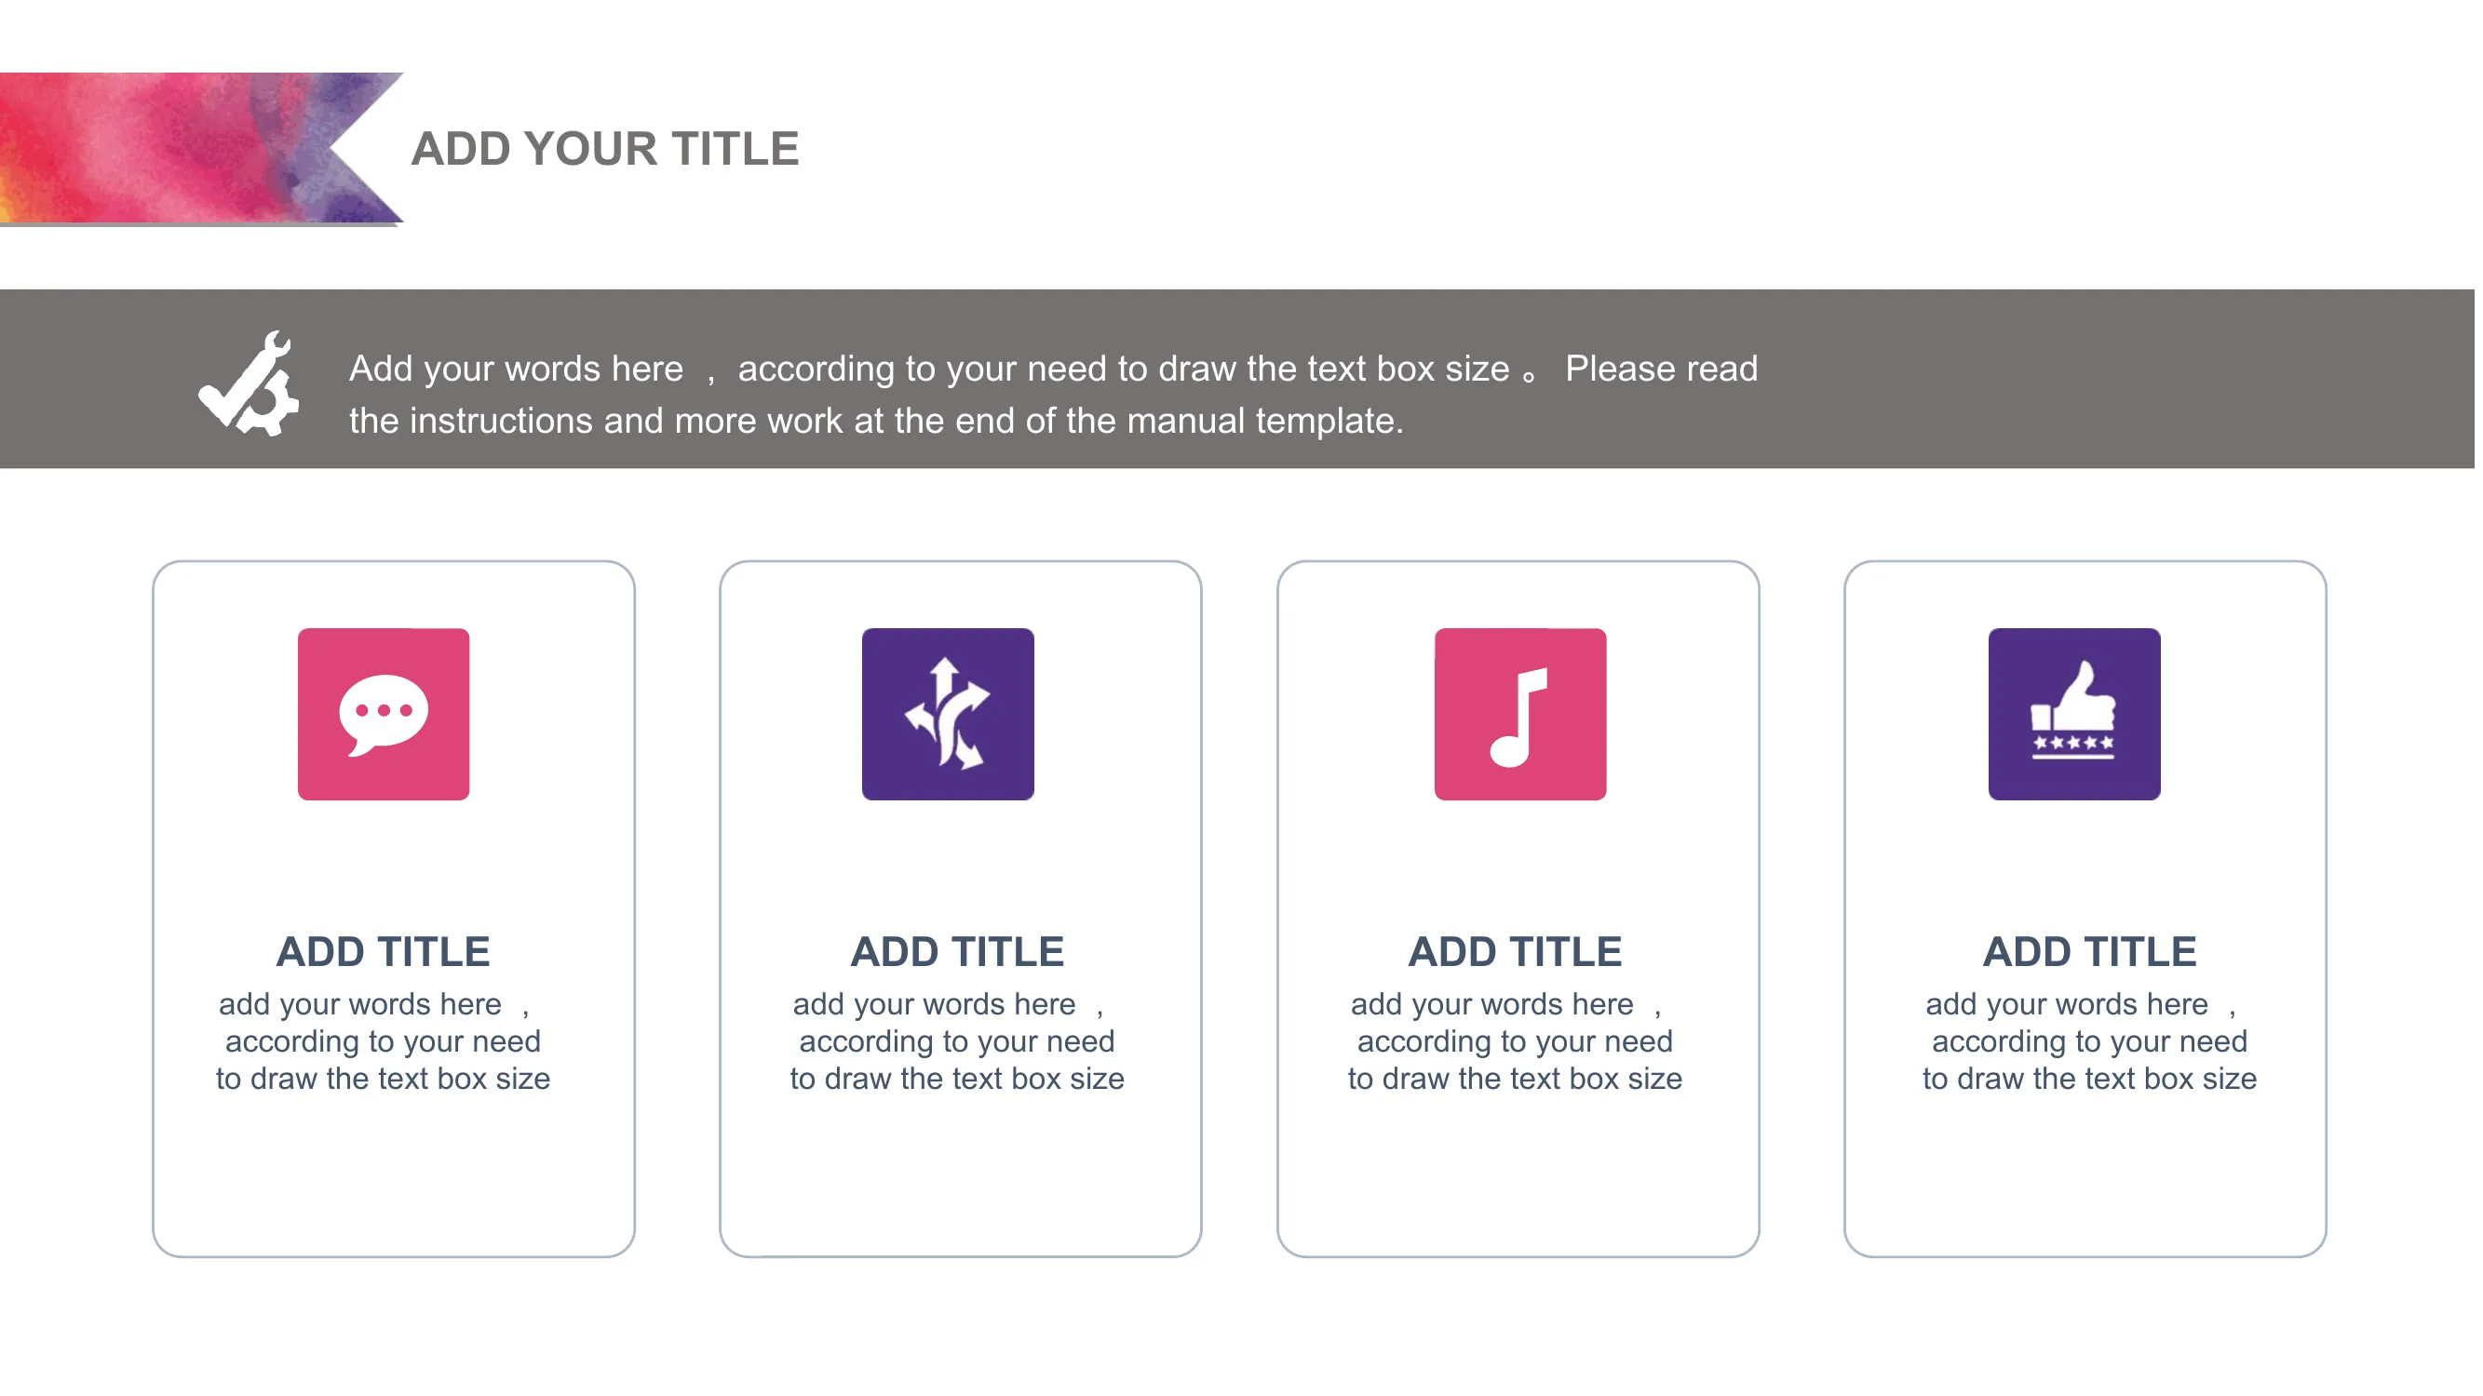Select description text in the third card

(x=1516, y=1041)
